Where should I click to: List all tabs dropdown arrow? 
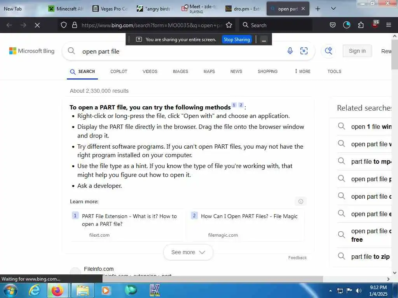pyautogui.click(x=333, y=9)
